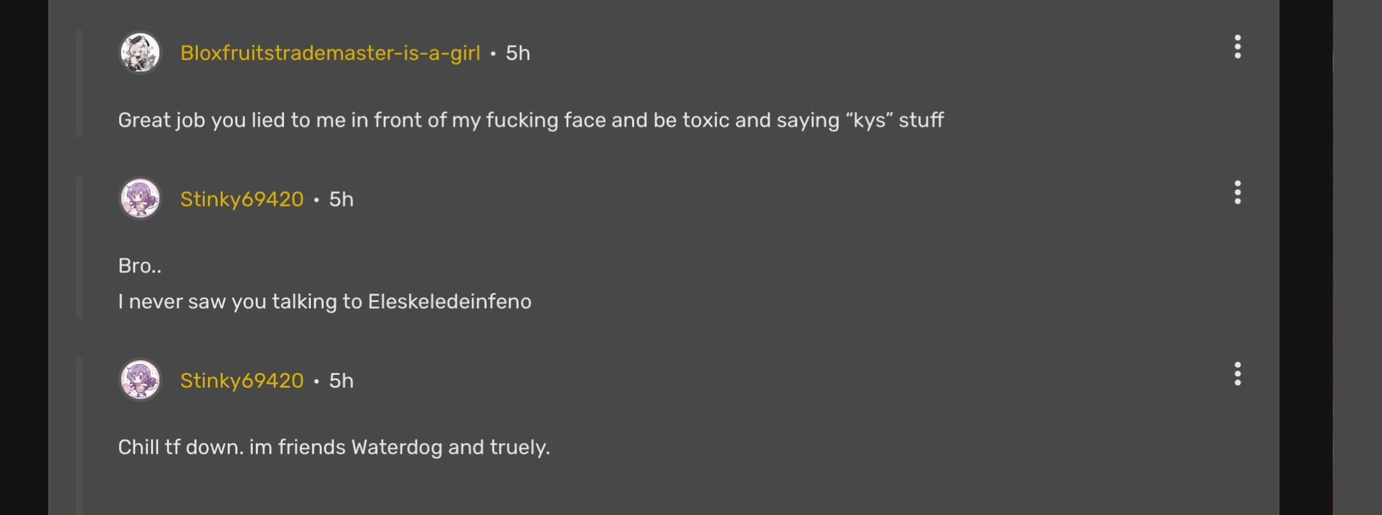This screenshot has height=515, width=1382.
Task: Collapse the thread line beside the top comment
Action: pyautogui.click(x=79, y=83)
